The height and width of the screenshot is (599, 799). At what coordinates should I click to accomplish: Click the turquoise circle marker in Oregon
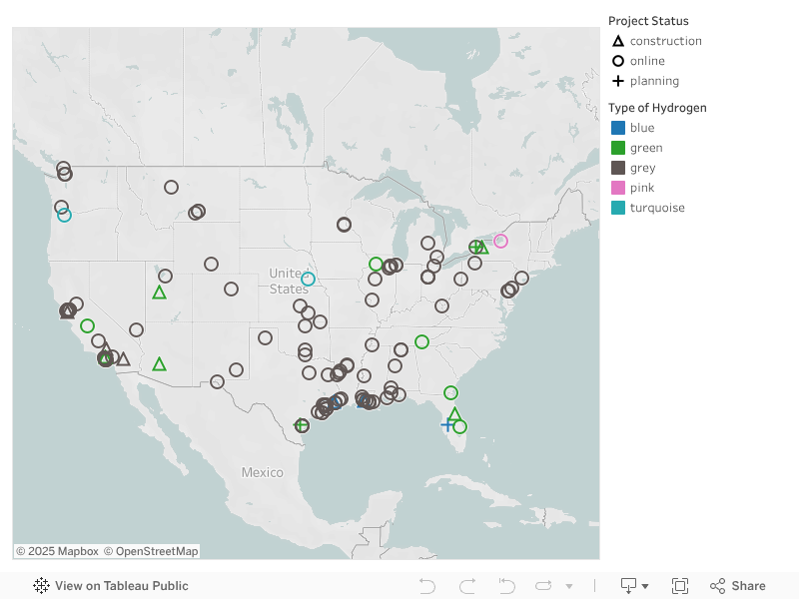tap(64, 215)
